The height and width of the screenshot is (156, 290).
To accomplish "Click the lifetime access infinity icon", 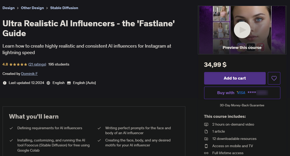I will coord(206,153).
